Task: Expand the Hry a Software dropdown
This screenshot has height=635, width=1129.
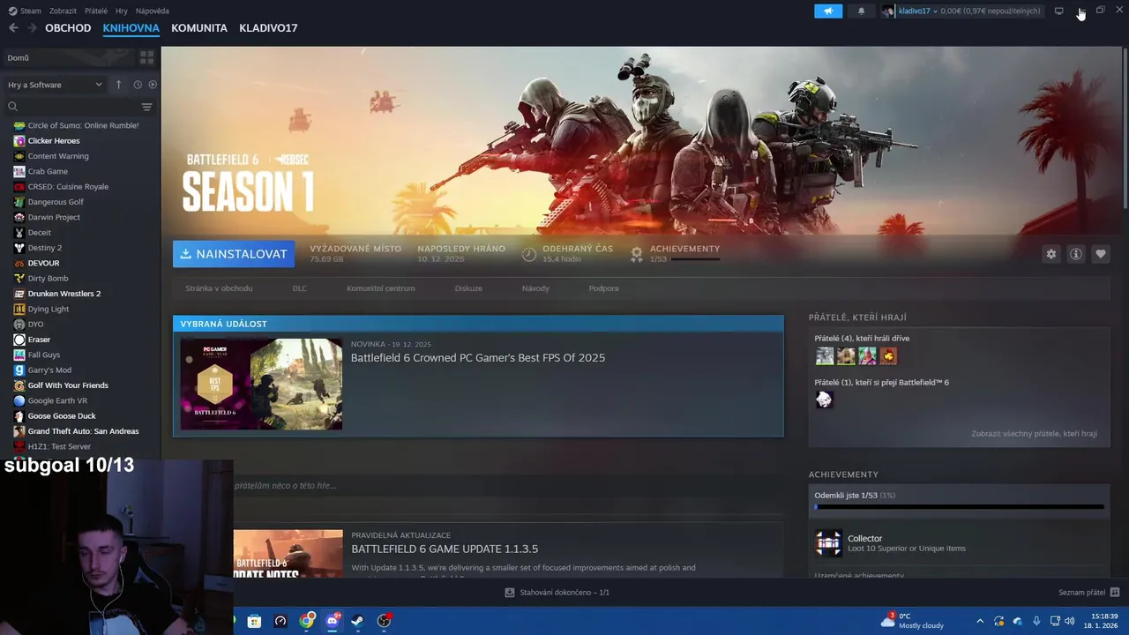Action: [x=55, y=85]
